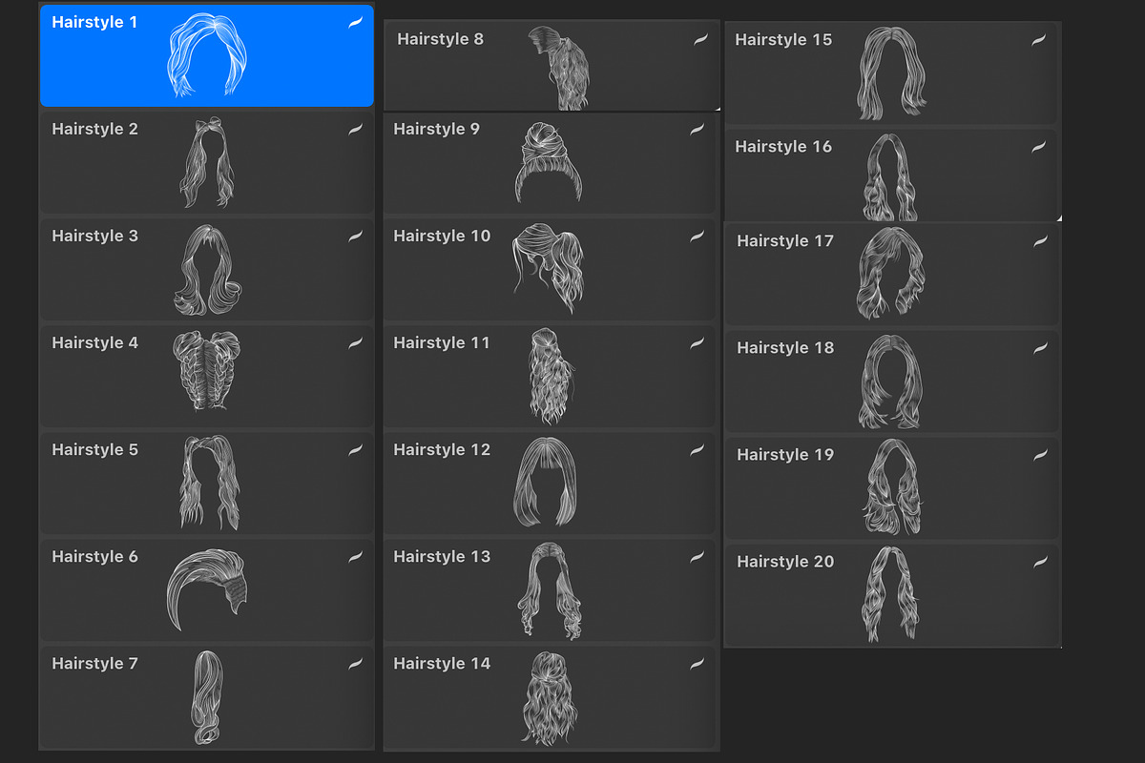Select Hairstyle 14 brush row
This screenshot has height=763, width=1145.
pyautogui.click(x=550, y=697)
